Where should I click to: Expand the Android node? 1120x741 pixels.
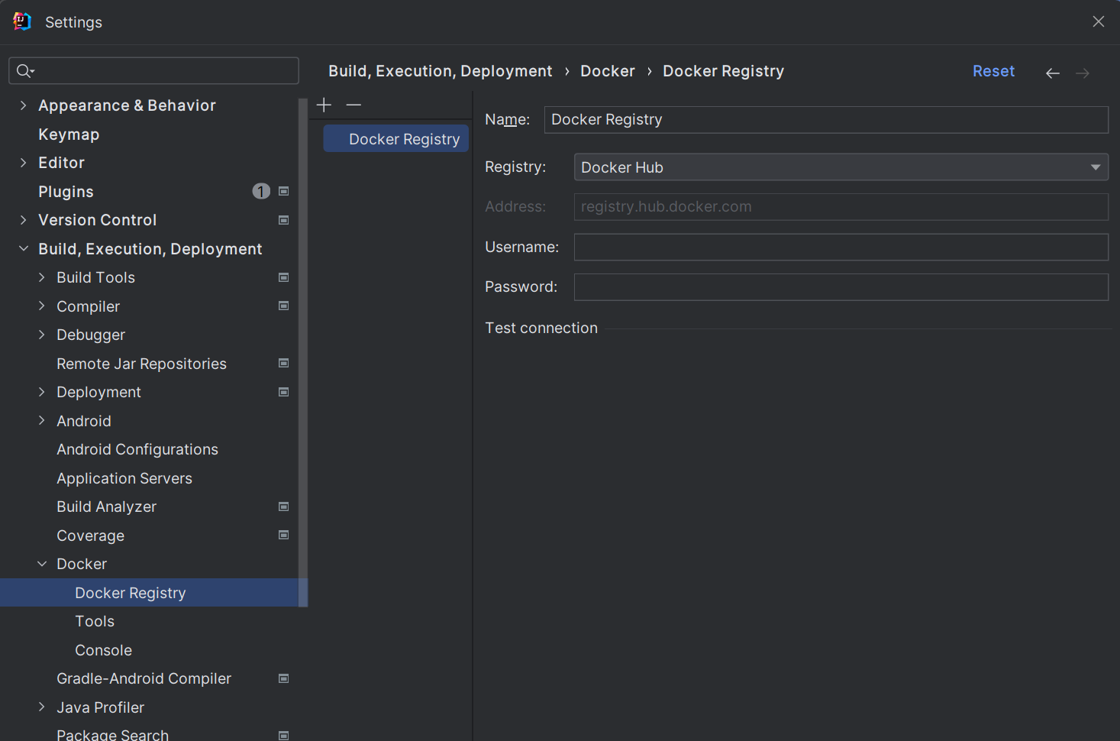point(42,421)
